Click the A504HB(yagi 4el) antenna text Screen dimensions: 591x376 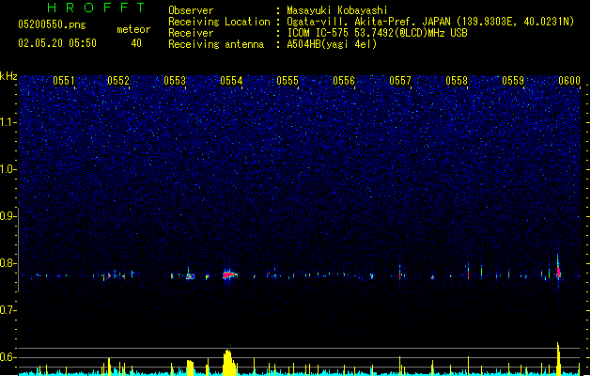pyautogui.click(x=332, y=44)
